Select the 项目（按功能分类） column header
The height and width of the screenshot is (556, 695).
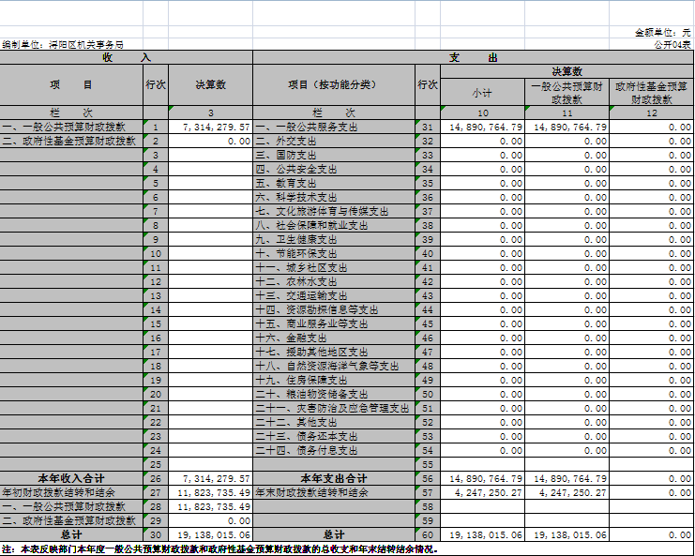pyautogui.click(x=333, y=85)
